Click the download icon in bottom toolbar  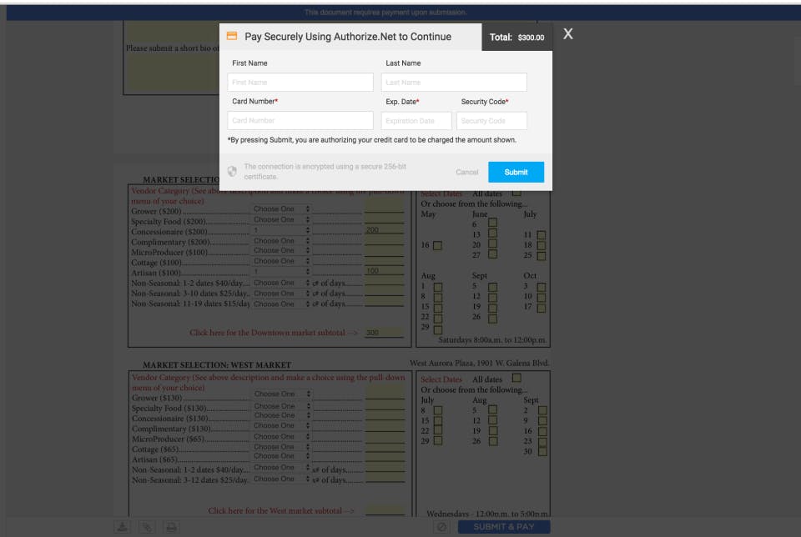[x=122, y=527]
